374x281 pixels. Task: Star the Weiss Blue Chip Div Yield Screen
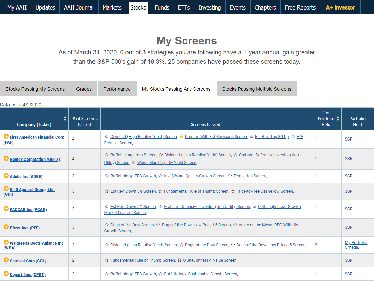point(134,163)
